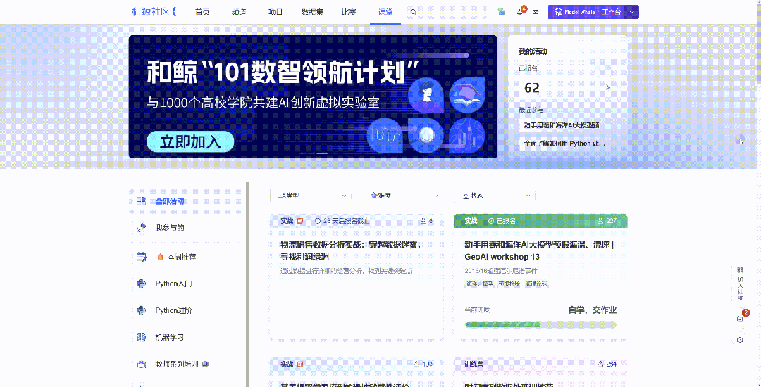Click the 预报检验 tag
Screen dimensions: 761x387
[509, 284]
